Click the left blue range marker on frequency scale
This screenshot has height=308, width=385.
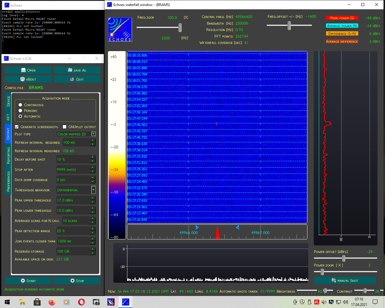tap(197, 227)
